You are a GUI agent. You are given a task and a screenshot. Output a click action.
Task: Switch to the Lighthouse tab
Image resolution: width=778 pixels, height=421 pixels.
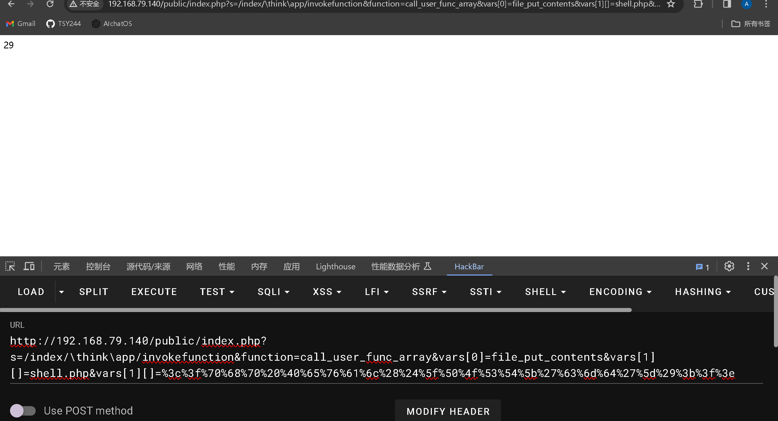click(x=336, y=266)
